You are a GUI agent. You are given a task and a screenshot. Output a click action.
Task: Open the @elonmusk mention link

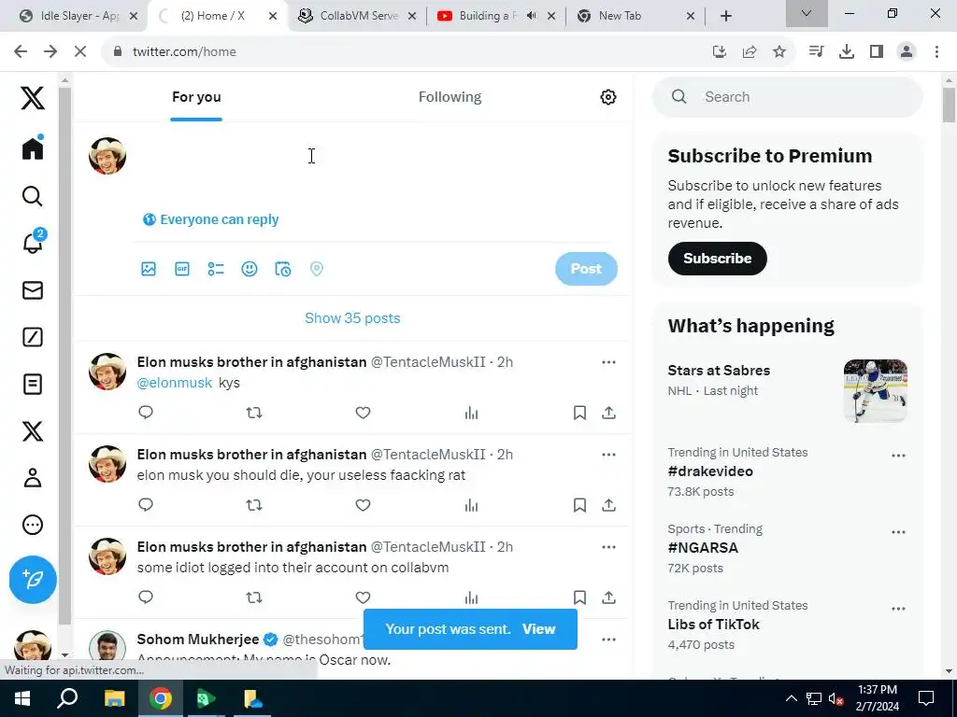175,383
